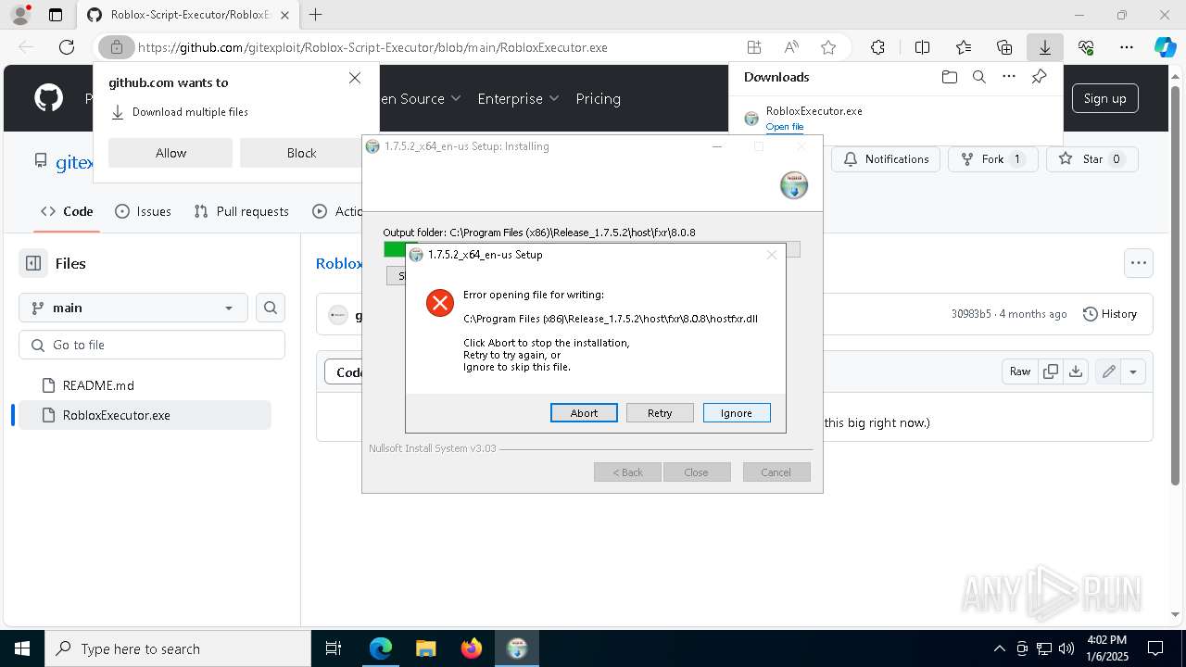Click the Edge profile avatar icon
The image size is (1186, 667).
(x=19, y=15)
